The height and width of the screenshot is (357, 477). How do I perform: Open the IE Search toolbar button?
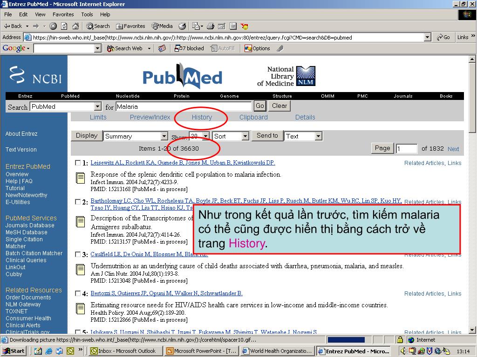98,26
